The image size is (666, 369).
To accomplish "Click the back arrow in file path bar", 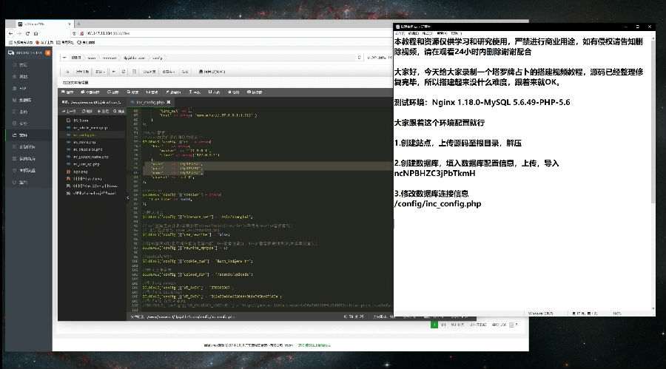I will pyautogui.click(x=64, y=56).
